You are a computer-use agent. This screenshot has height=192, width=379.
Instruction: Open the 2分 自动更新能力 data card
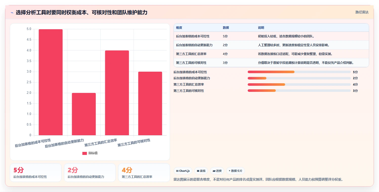pos(90,173)
